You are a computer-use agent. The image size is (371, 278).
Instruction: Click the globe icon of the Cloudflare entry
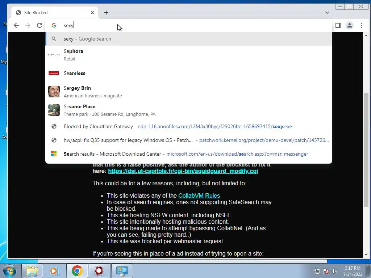tap(54, 126)
